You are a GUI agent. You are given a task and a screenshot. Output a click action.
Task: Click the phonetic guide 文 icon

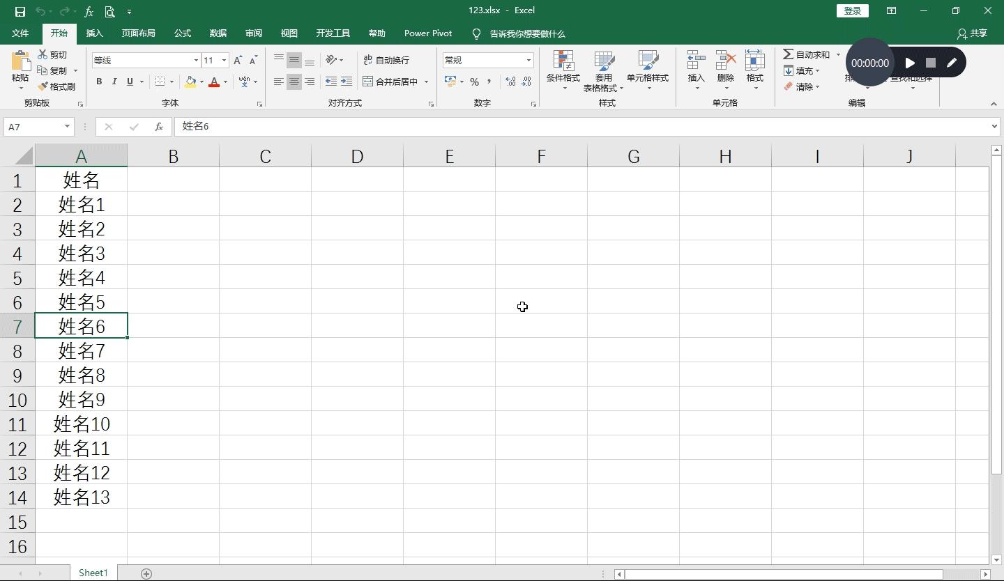point(244,82)
